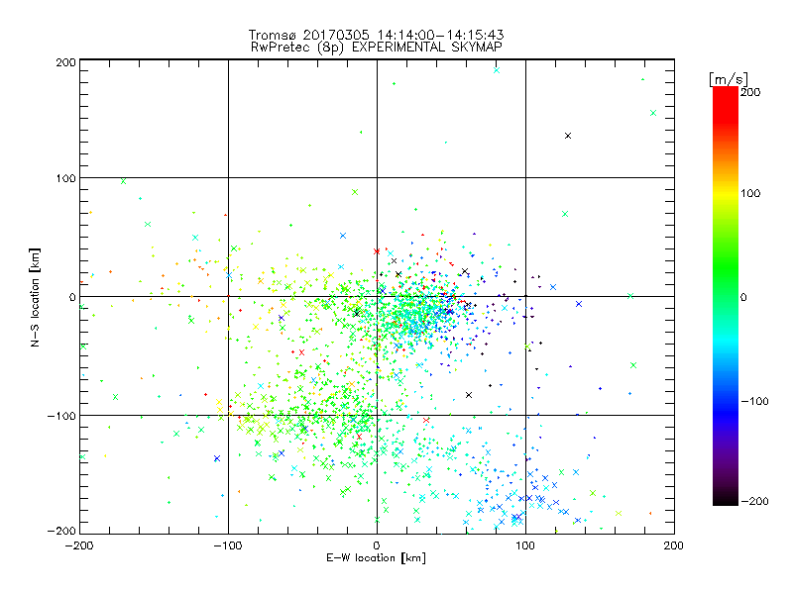The height and width of the screenshot is (594, 793).
Task: Click the cyan X marker near plot top edge
Action: click(x=497, y=70)
